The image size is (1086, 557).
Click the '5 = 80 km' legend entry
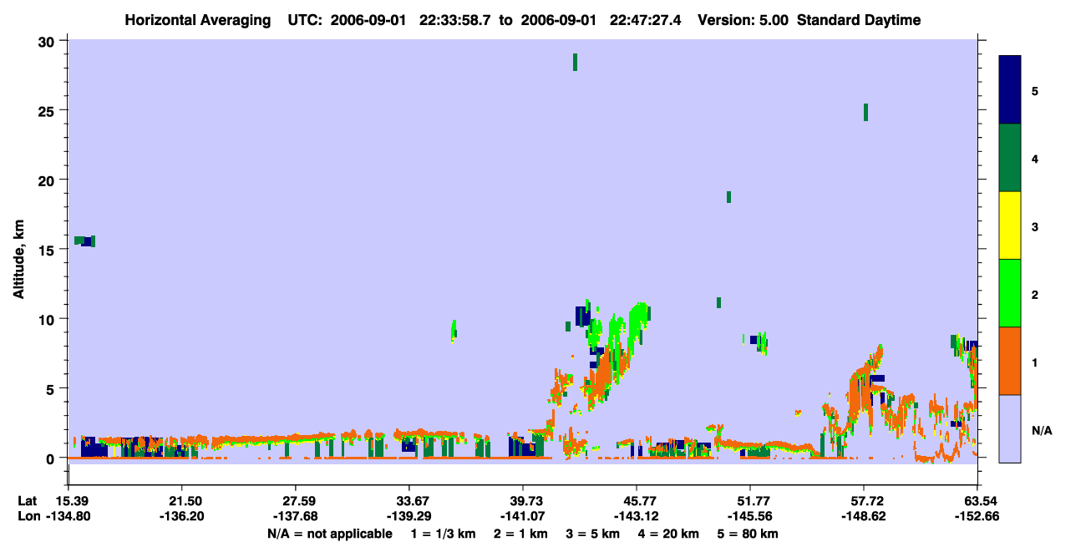point(748,534)
